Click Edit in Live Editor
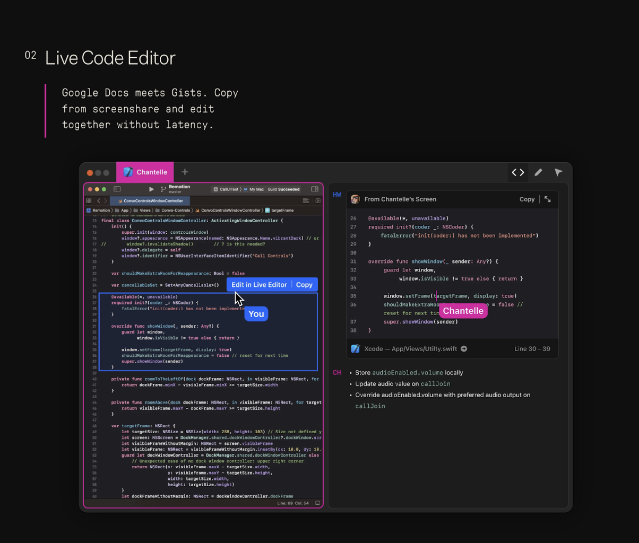Screen dimensions: 639x543 click(259, 285)
